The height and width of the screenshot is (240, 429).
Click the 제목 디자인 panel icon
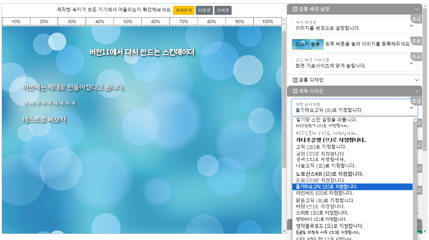(295, 91)
